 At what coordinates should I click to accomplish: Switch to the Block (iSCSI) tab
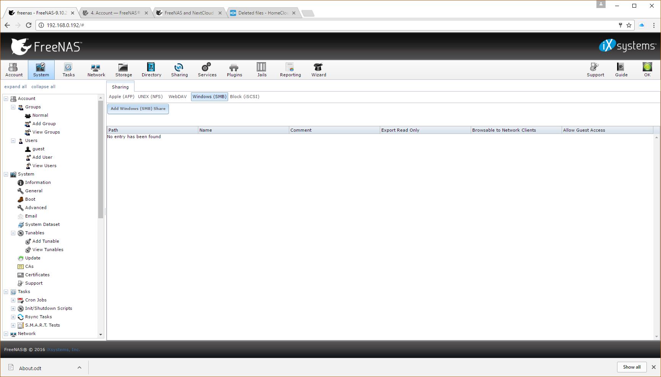[x=245, y=97]
